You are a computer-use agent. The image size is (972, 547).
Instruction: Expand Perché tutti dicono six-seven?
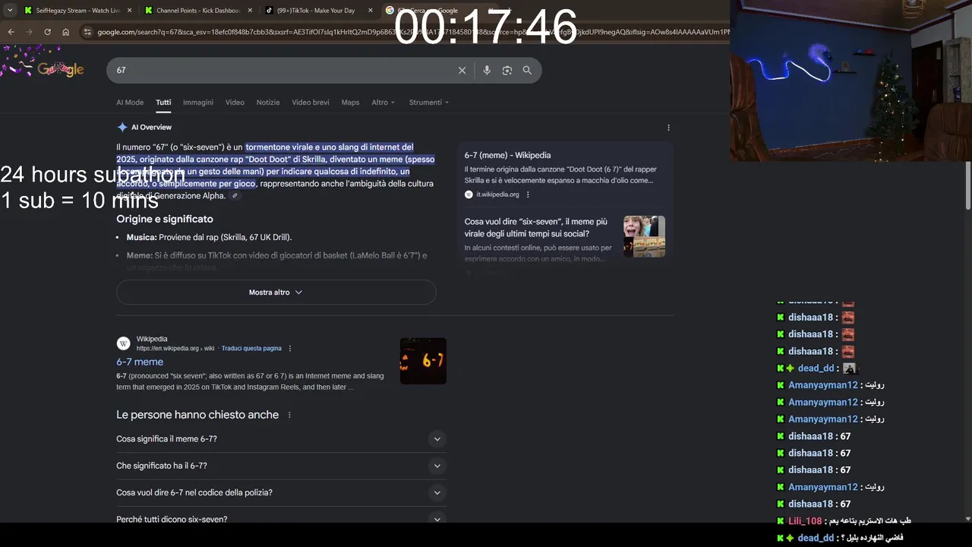point(281,519)
